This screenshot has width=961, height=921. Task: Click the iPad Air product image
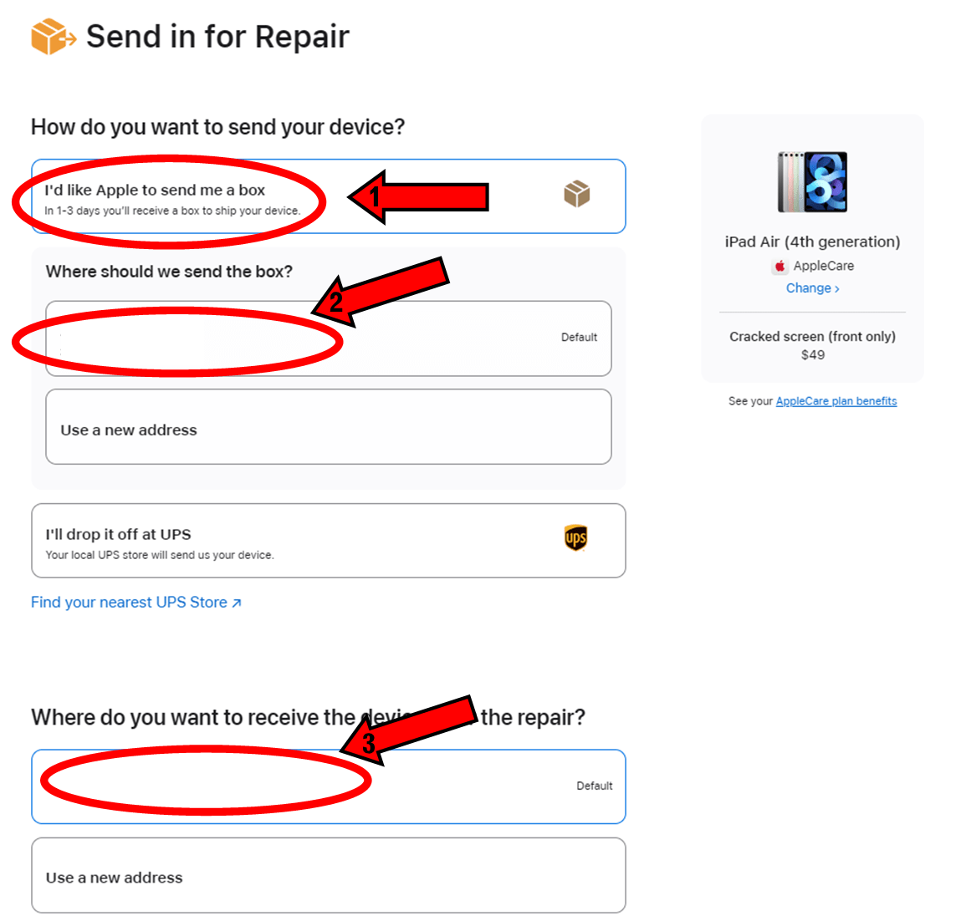[813, 182]
